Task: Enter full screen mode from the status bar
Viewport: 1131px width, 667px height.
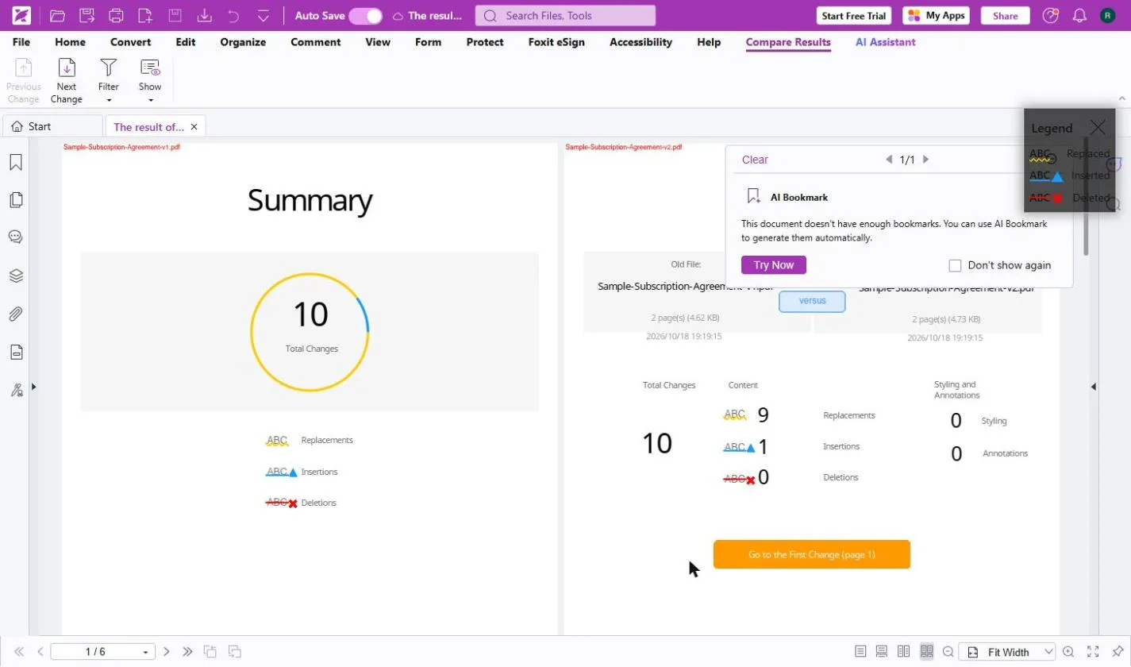Action: [1093, 652]
